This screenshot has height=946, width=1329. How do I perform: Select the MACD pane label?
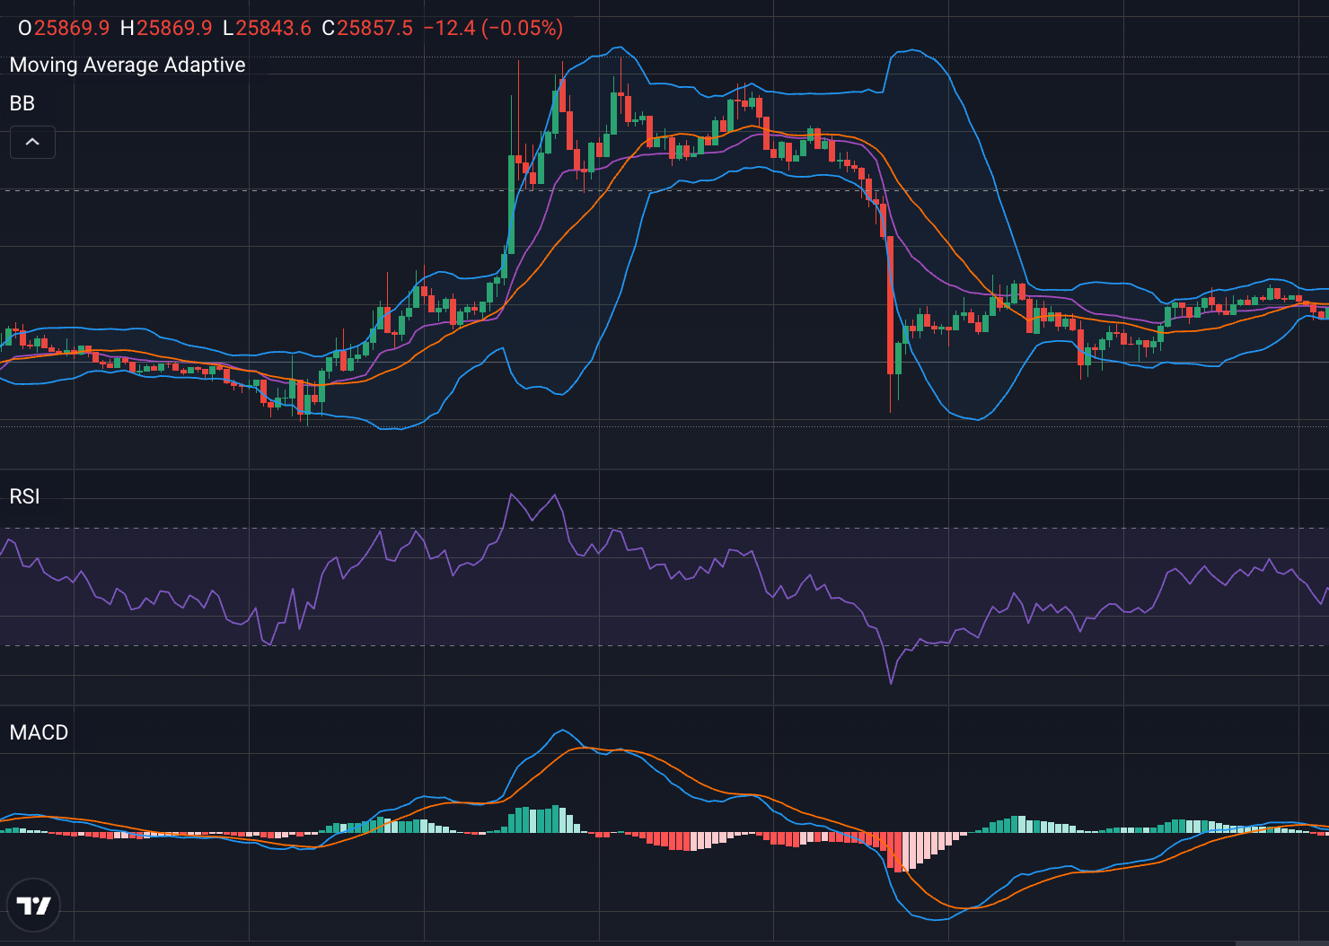40,732
